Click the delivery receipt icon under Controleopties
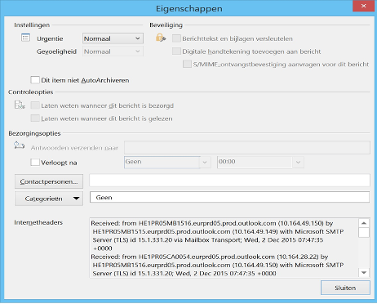377x304 pixels. tap(20, 105)
